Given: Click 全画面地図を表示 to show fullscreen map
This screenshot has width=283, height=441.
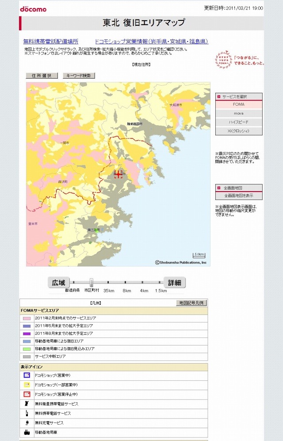Looking at the screenshot, I should coord(239,196).
